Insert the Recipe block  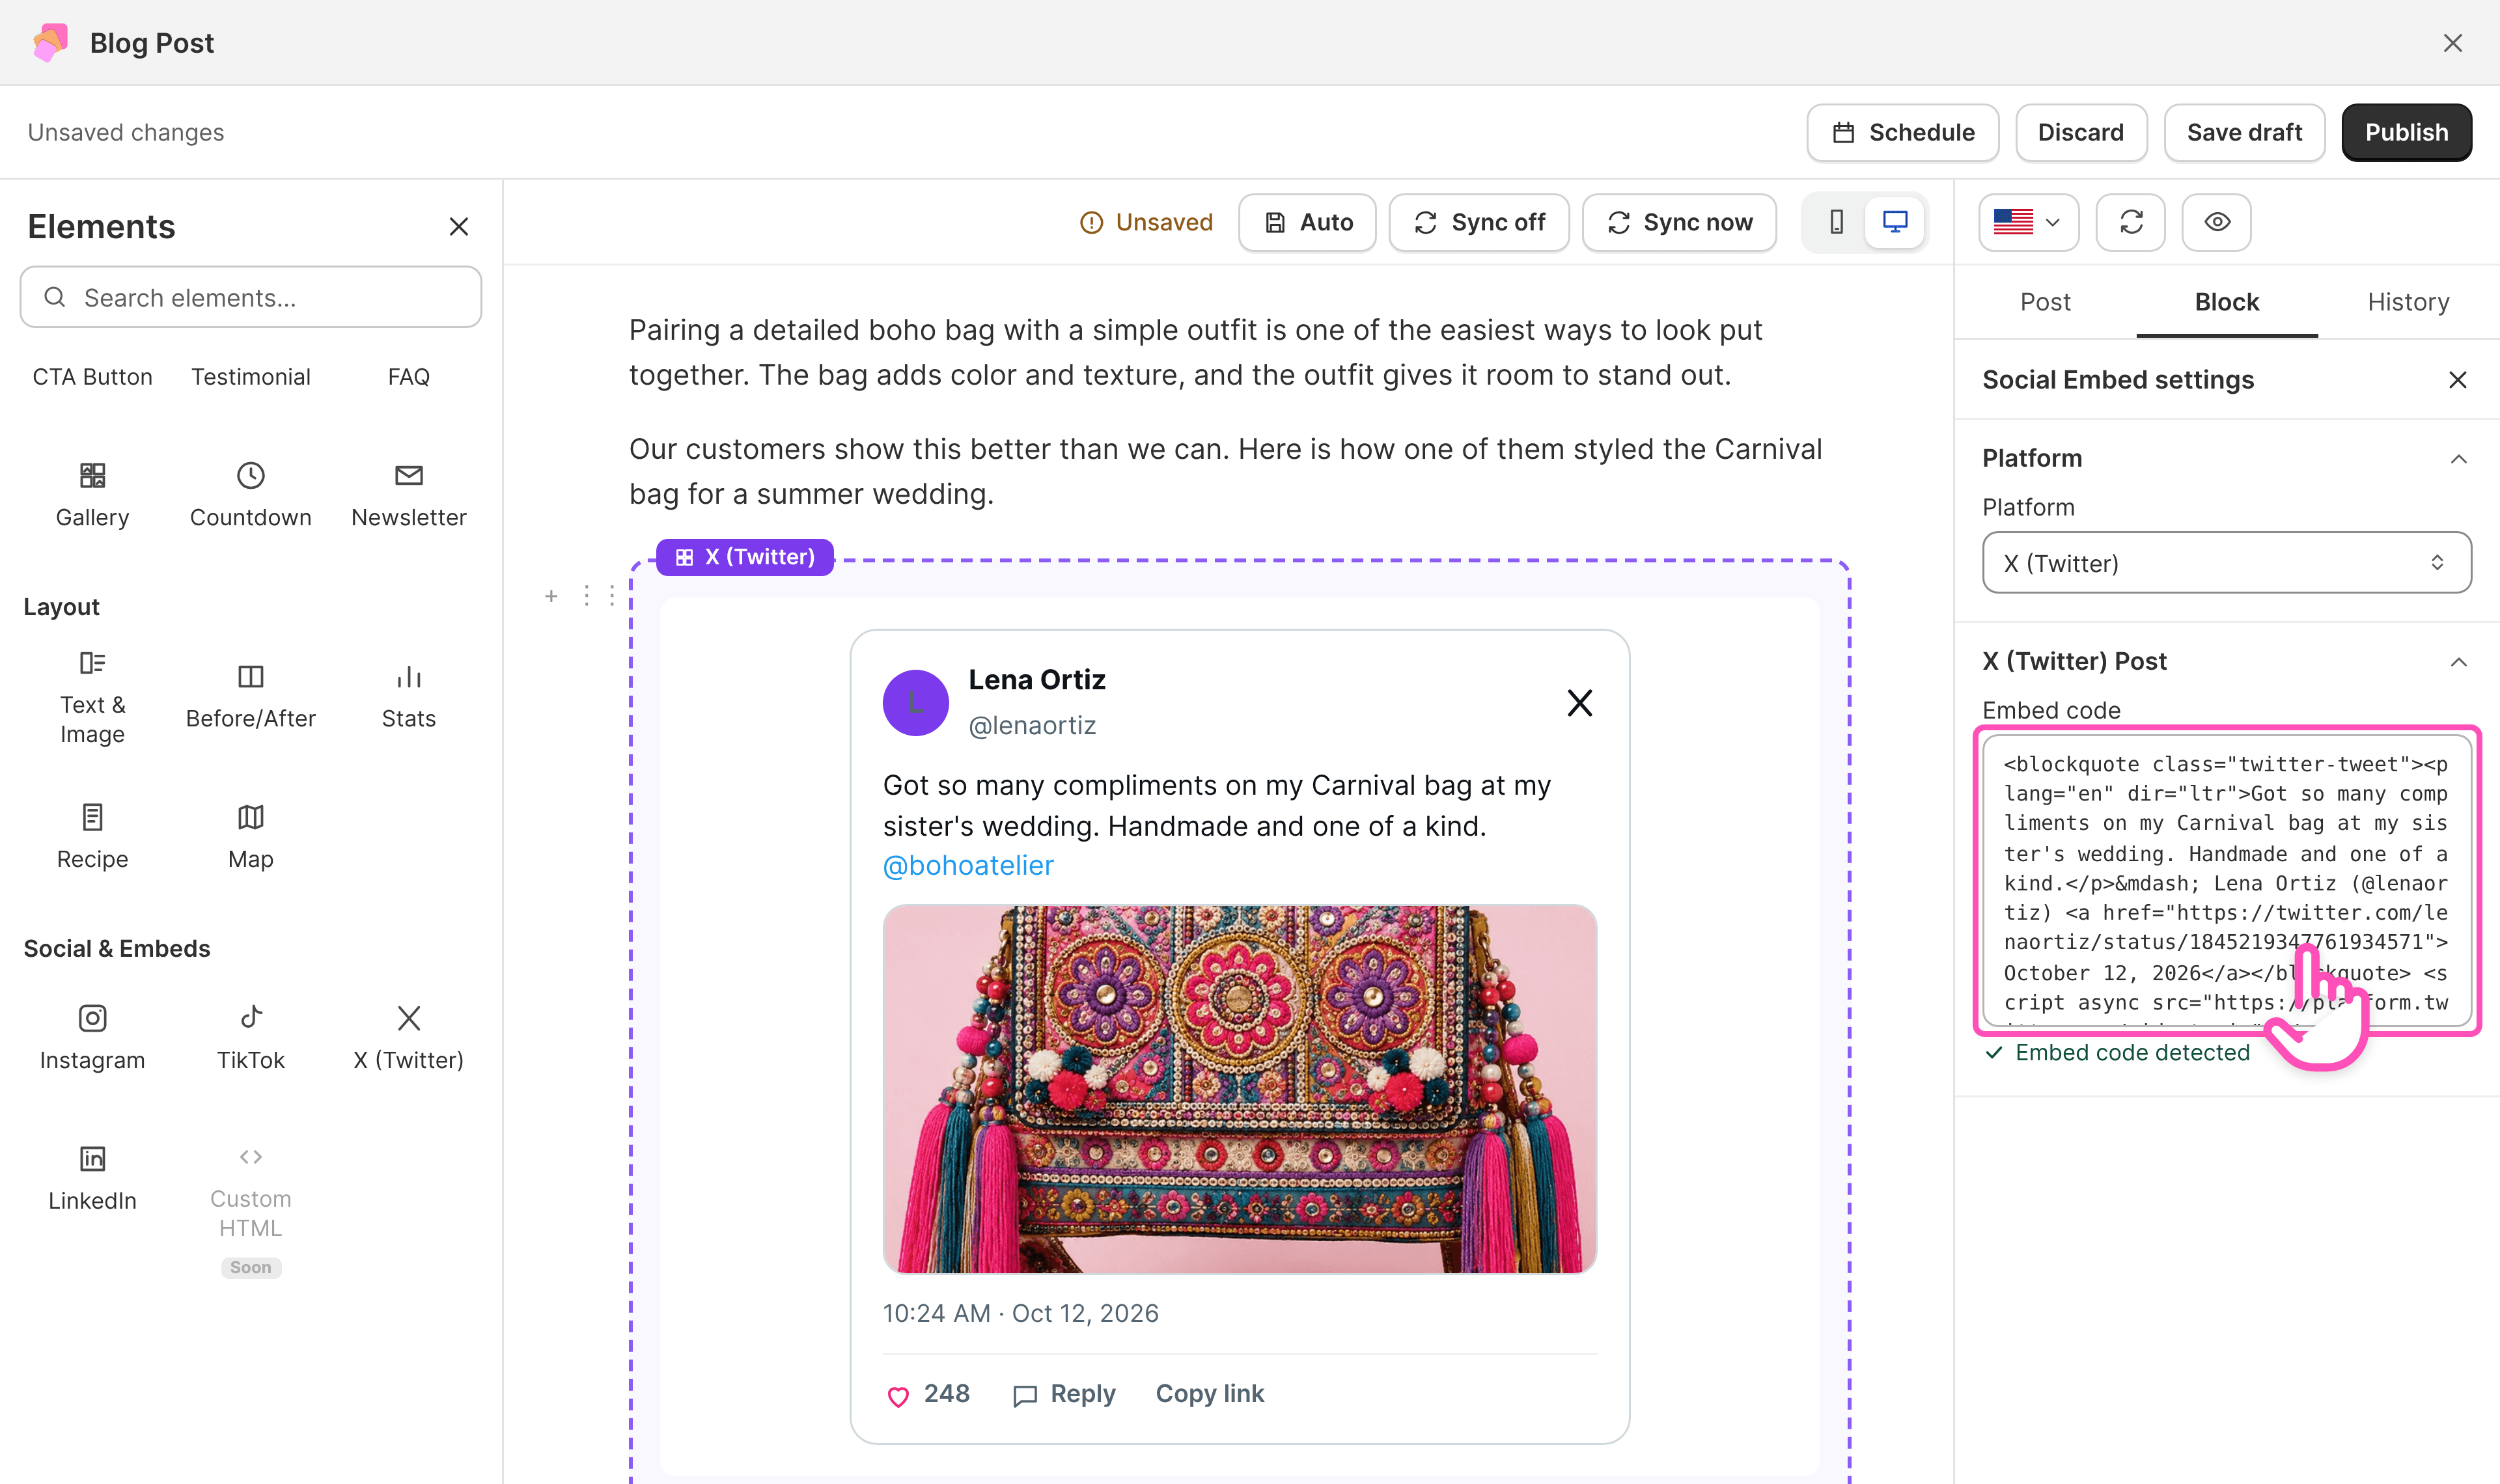(x=92, y=837)
